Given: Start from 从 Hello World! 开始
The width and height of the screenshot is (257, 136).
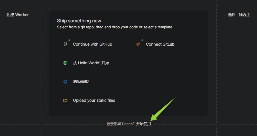Looking at the screenshot, I should pos(91,63).
